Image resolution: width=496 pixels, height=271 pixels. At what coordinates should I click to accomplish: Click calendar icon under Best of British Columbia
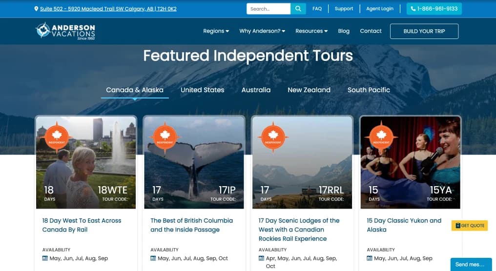click(153, 258)
